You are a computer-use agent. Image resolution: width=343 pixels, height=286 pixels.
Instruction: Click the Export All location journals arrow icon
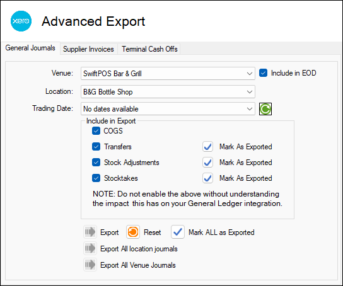90,248
